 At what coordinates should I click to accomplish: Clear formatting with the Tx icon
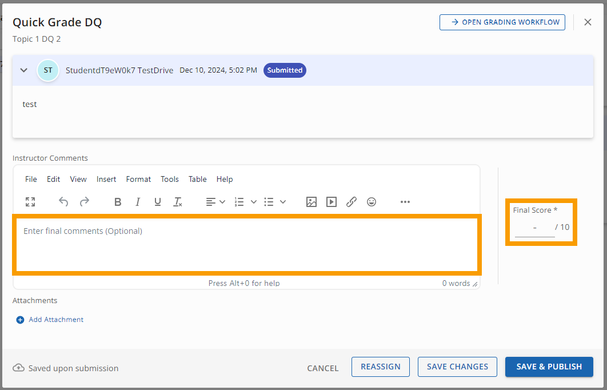(x=178, y=202)
